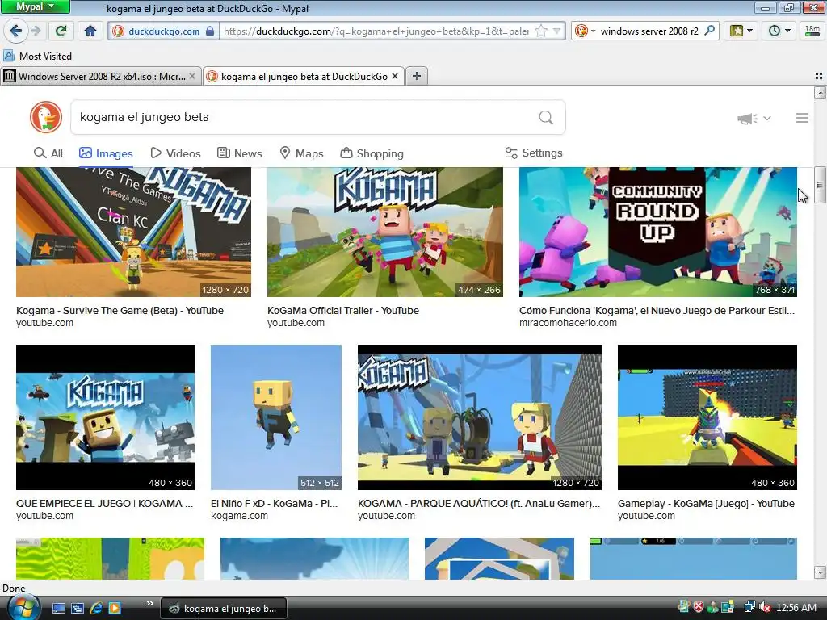This screenshot has height=620, width=827.
Task: Click the taskbar clock 12:56 AM
Action: point(796,608)
